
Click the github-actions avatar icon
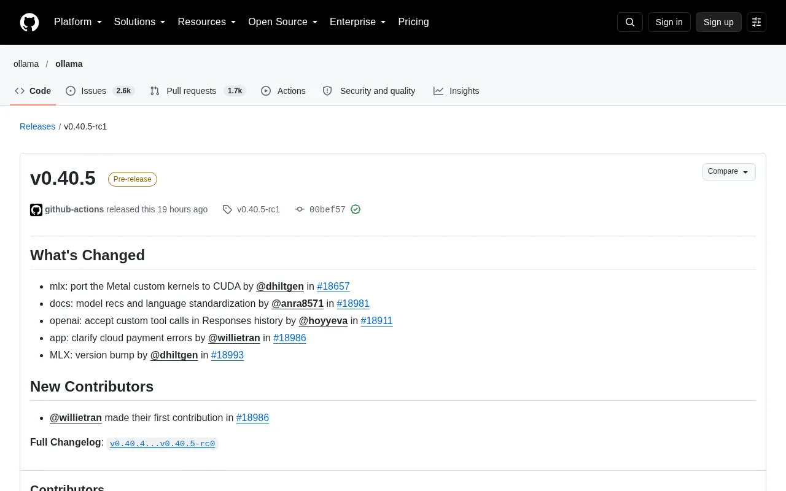[36, 210]
